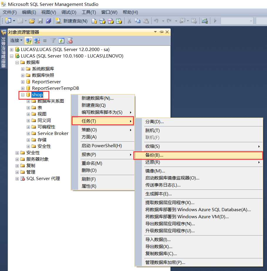The height and width of the screenshot is (271, 267).
Task: Collapse the LUCAS (SQL Server 10.0.1600) node
Action: pos(11,56)
